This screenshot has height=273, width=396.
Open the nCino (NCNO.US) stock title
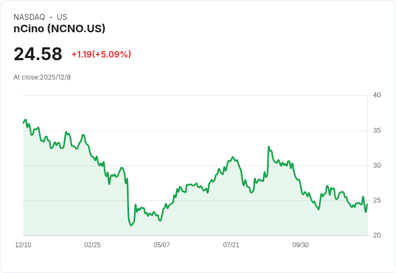pos(59,28)
